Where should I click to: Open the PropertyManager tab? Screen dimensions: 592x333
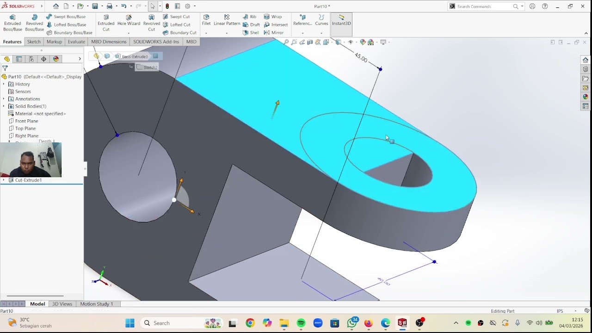click(x=19, y=59)
